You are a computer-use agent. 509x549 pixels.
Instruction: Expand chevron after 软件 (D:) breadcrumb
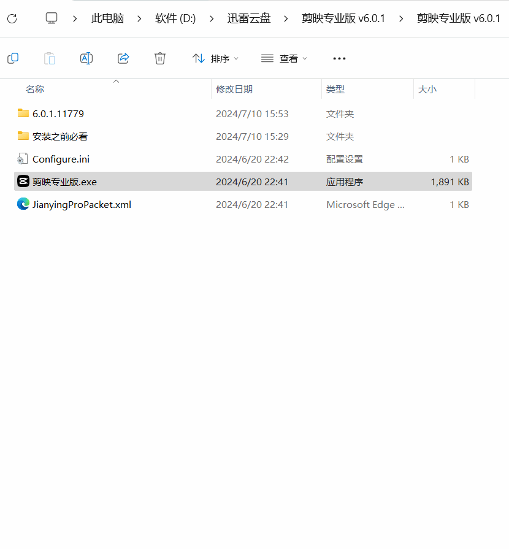(x=212, y=18)
